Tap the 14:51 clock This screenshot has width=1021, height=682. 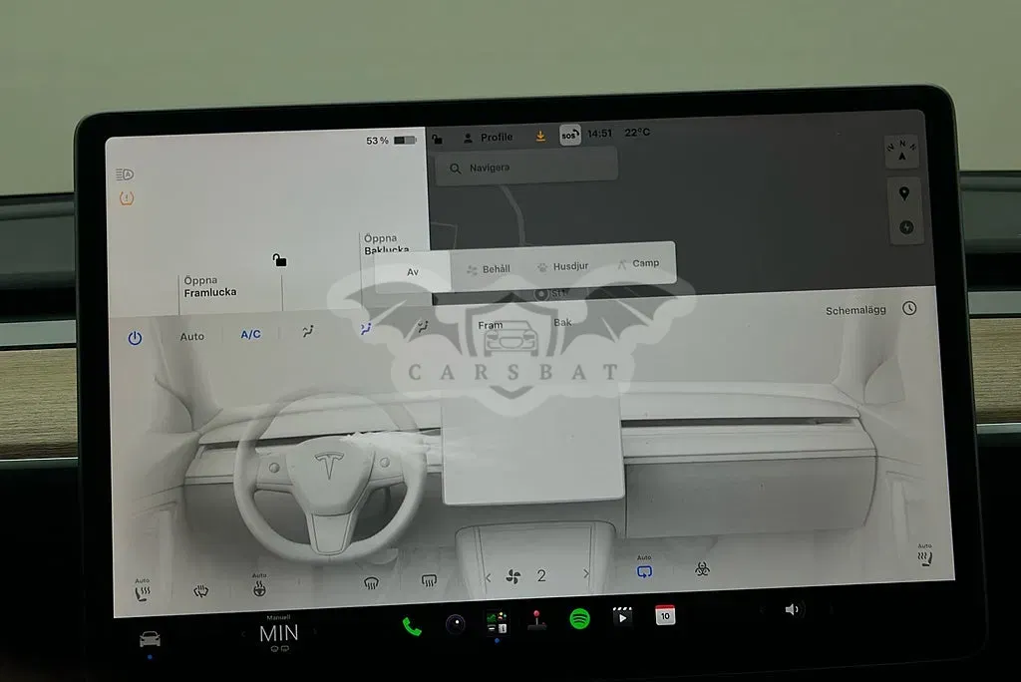coord(599,134)
